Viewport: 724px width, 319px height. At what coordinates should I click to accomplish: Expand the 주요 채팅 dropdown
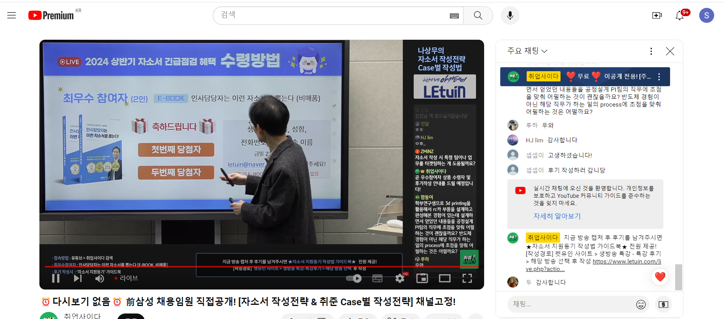pyautogui.click(x=527, y=51)
